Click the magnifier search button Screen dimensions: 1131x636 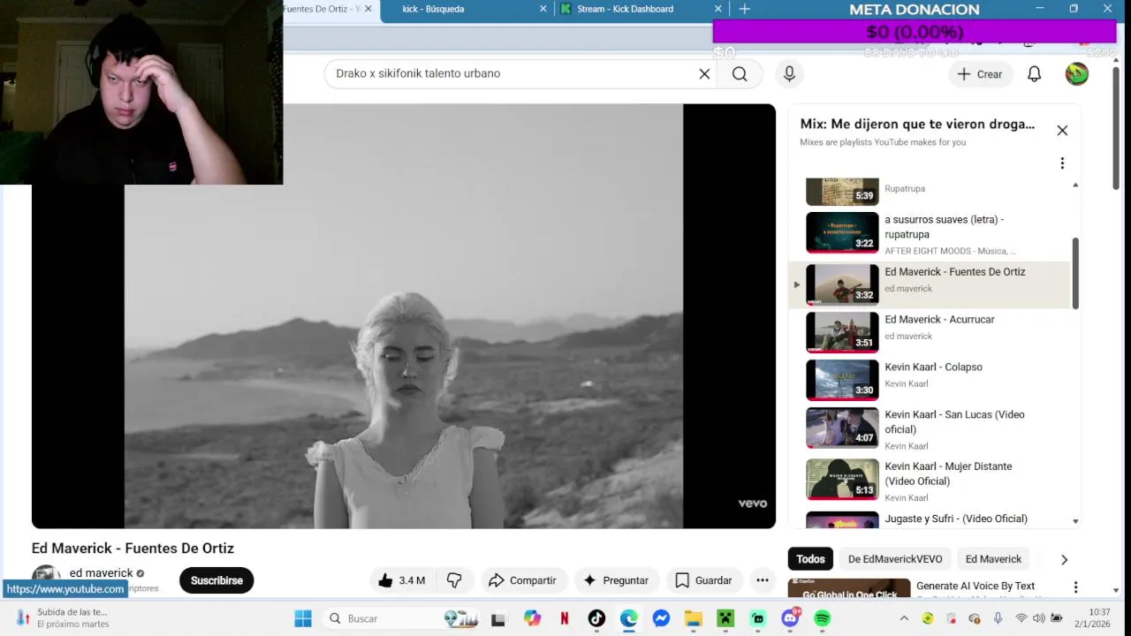coord(740,74)
